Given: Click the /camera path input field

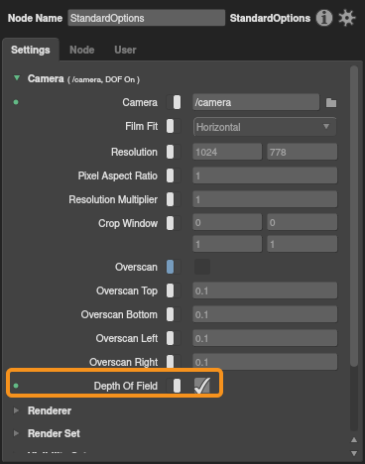Looking at the screenshot, I should click(x=256, y=102).
